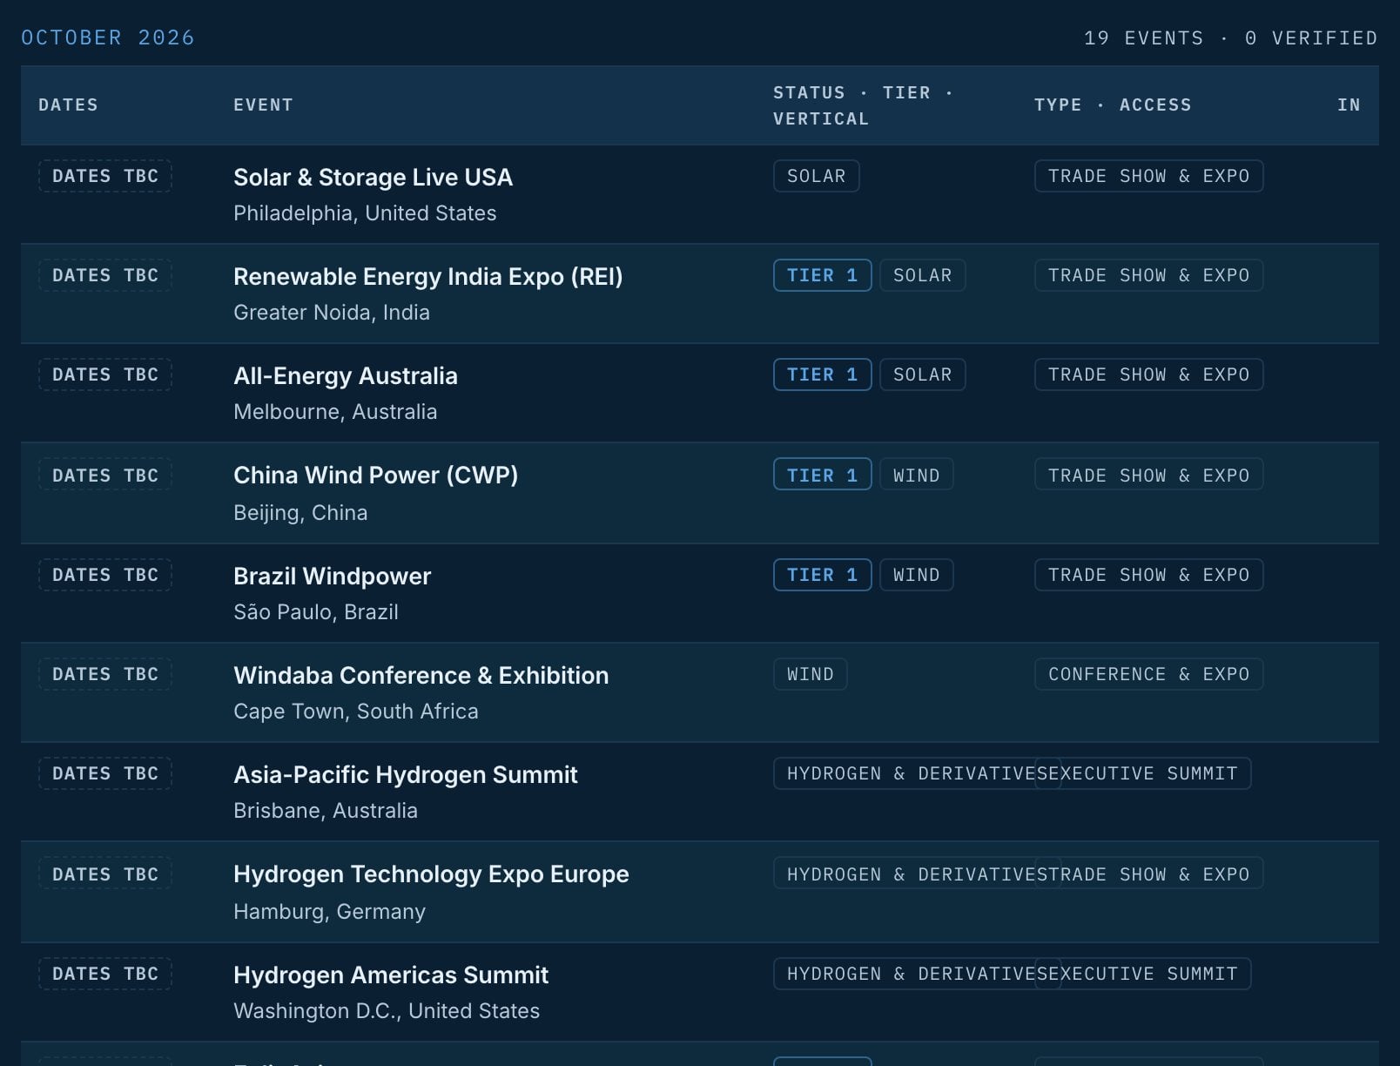Click the Brazil Windpower event title
The height and width of the screenshot is (1066, 1400).
coord(332,577)
